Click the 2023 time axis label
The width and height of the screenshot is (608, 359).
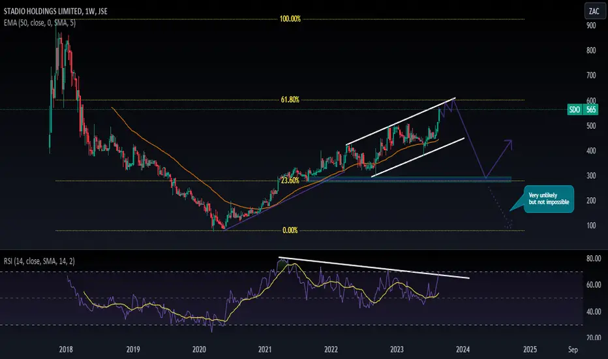[397, 349]
